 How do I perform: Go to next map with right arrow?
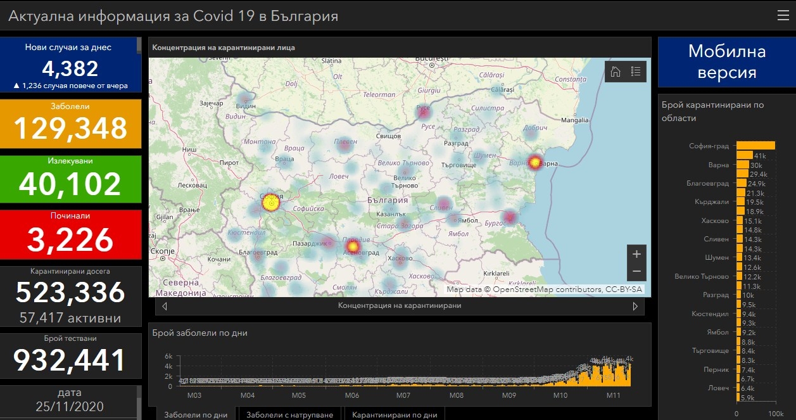pyautogui.click(x=635, y=306)
